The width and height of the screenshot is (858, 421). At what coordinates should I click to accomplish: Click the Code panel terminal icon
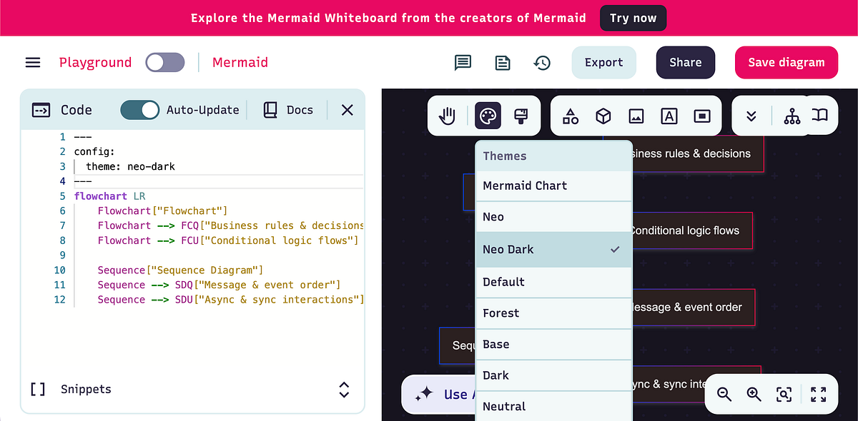(x=41, y=110)
